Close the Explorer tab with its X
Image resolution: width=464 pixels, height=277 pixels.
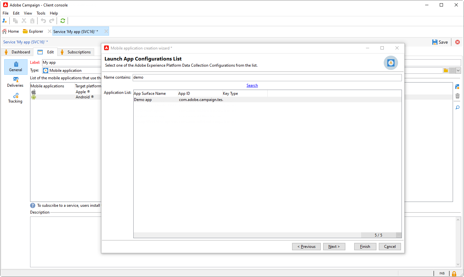pyautogui.click(x=50, y=31)
